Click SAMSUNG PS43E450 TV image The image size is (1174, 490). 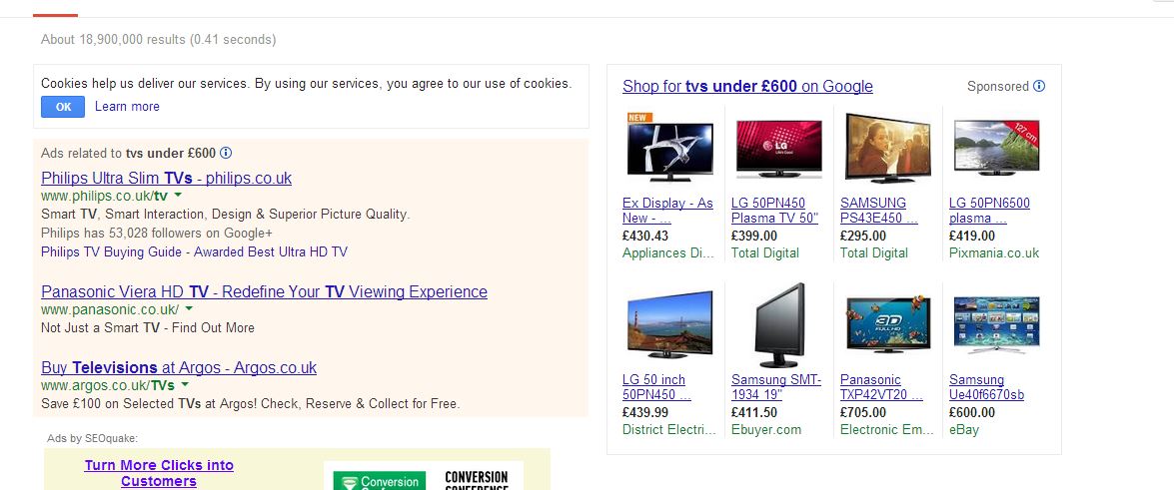[887, 148]
